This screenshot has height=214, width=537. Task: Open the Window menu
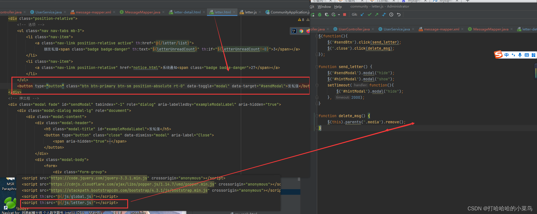click(x=324, y=6)
